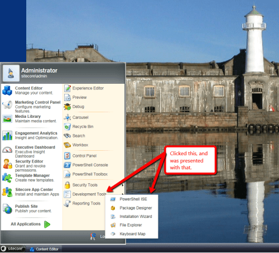
Task: Click the PowerShell ISE submenu icon
Action: (113, 199)
